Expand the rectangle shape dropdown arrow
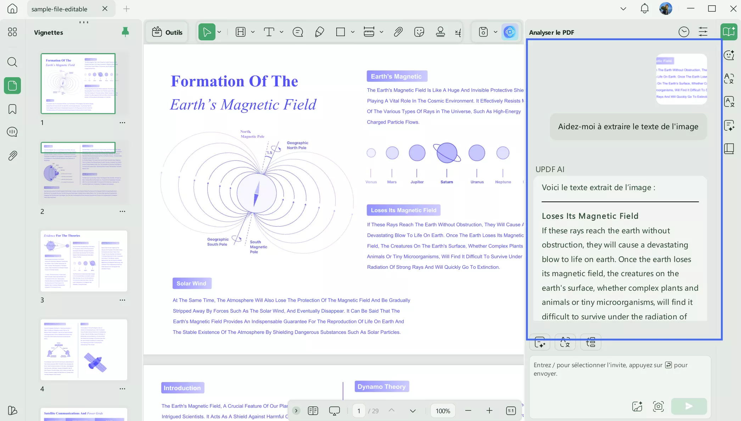The height and width of the screenshot is (421, 741). [x=353, y=32]
